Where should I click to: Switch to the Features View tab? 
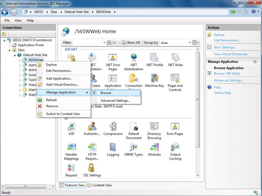point(73,185)
